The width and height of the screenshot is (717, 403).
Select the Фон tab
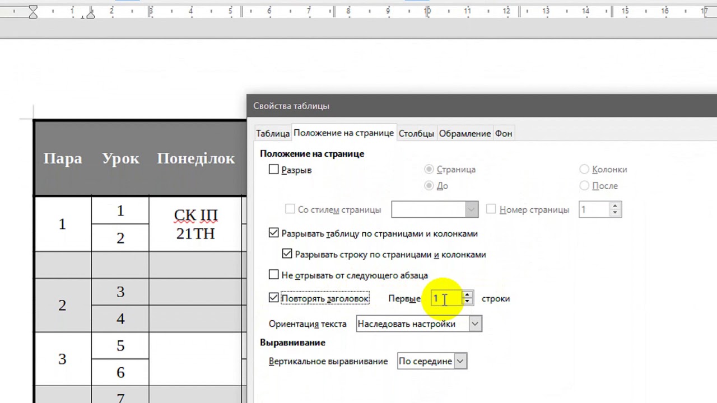tap(504, 133)
